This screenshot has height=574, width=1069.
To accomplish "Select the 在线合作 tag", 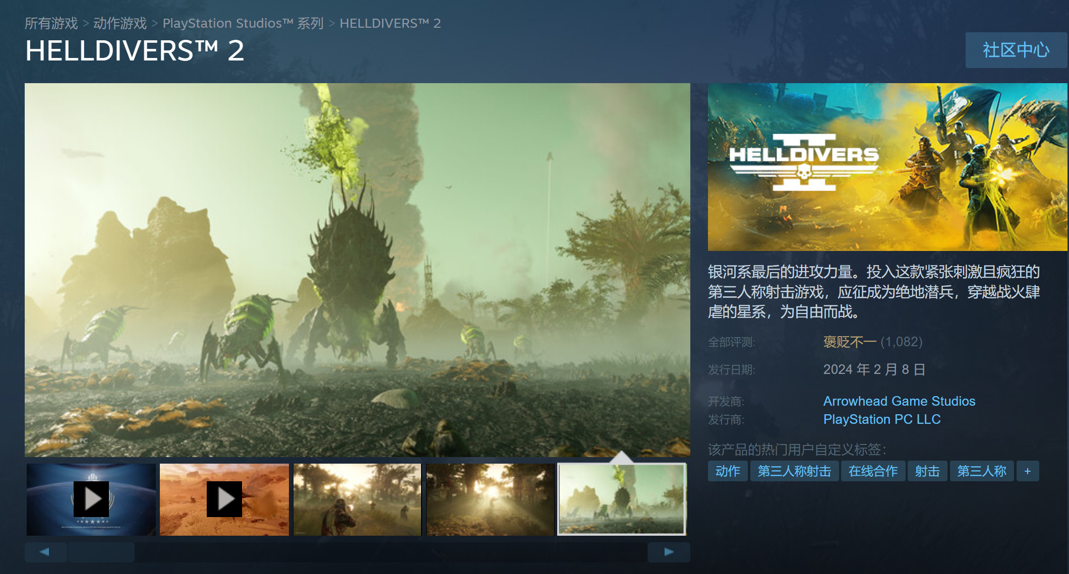I will pos(873,471).
